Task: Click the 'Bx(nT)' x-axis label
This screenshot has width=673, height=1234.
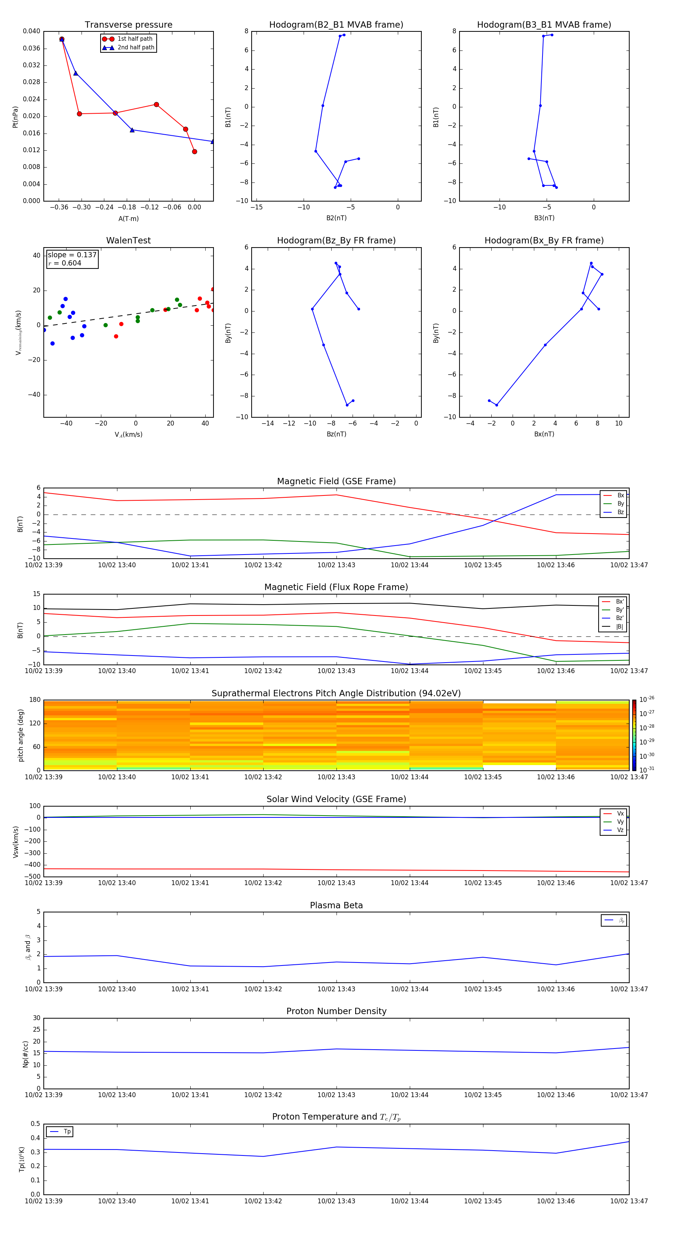Action: [x=544, y=434]
